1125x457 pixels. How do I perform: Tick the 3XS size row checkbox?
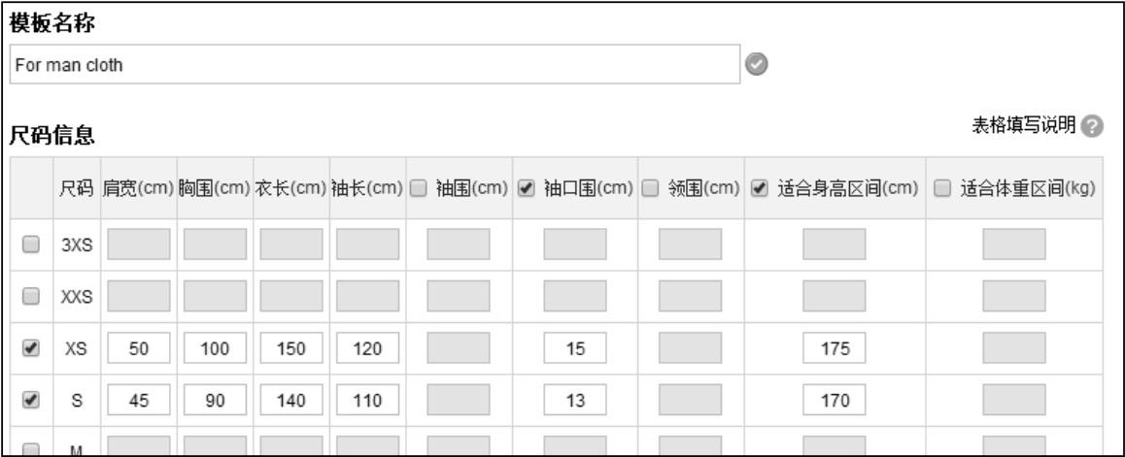point(31,245)
